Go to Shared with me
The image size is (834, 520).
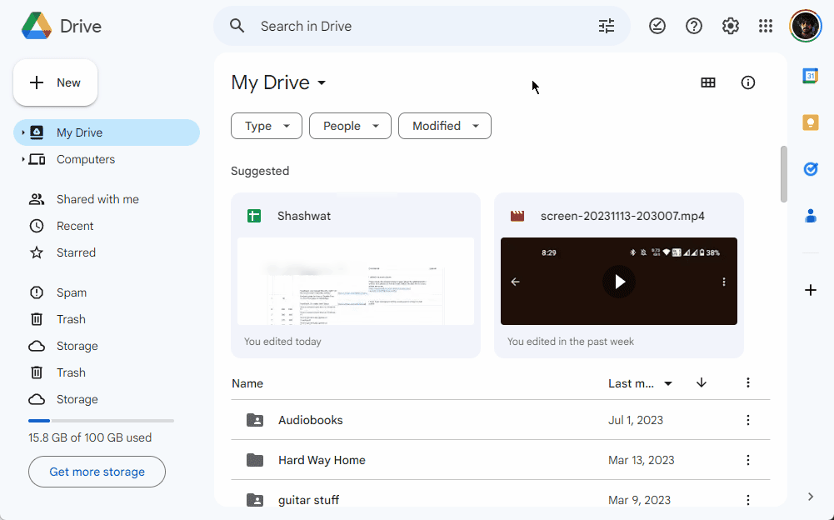[x=97, y=199]
